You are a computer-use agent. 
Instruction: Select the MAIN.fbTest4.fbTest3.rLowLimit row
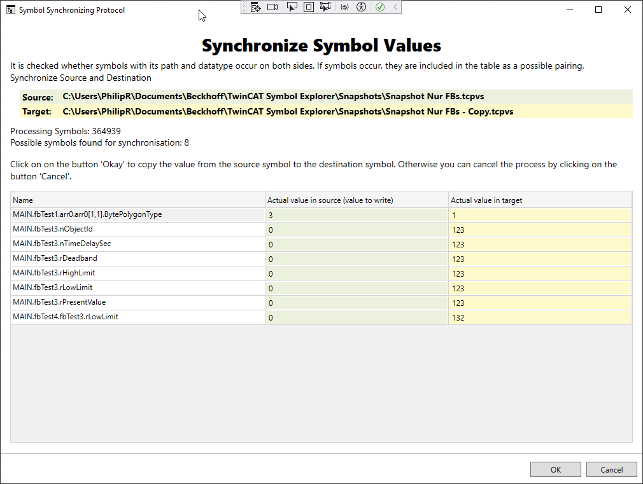click(321, 317)
